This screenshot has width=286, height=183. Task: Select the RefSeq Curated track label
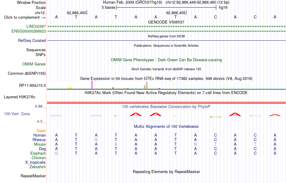coord(32,40)
